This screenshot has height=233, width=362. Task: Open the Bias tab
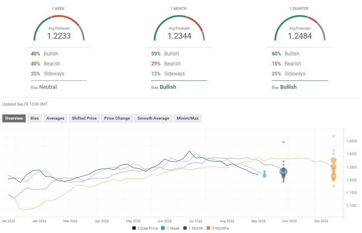coord(35,118)
